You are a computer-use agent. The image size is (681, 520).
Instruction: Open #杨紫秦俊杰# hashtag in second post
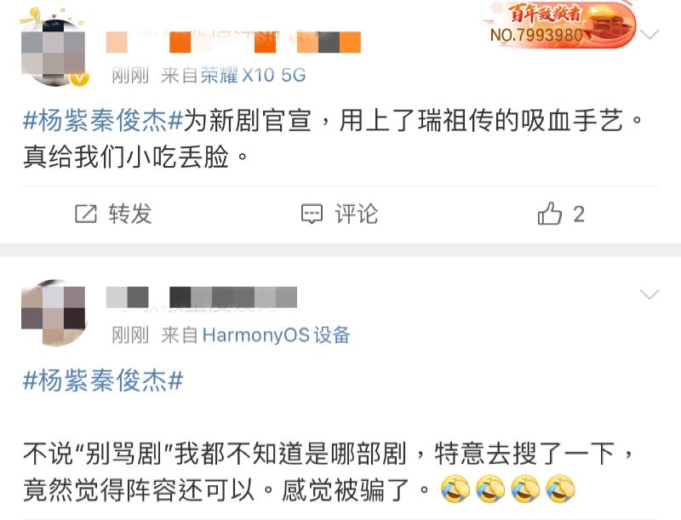pyautogui.click(x=103, y=380)
